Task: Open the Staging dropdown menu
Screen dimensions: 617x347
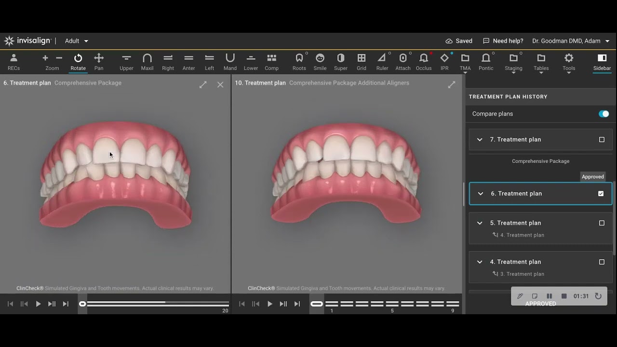Action: click(513, 63)
